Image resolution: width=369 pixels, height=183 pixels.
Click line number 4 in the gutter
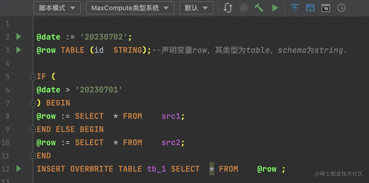tap(7, 63)
